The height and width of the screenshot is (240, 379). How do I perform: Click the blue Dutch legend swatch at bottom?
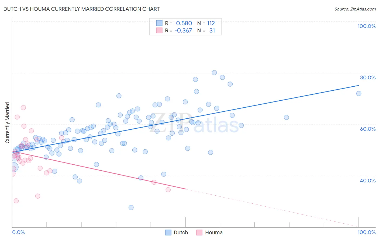(x=168, y=232)
